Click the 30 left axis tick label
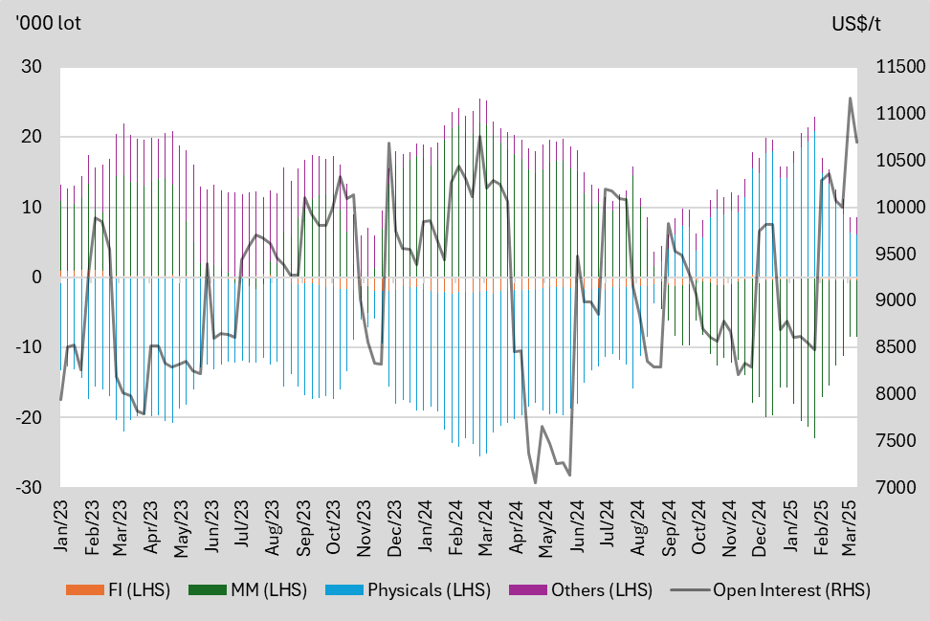930x621 pixels. [x=33, y=67]
